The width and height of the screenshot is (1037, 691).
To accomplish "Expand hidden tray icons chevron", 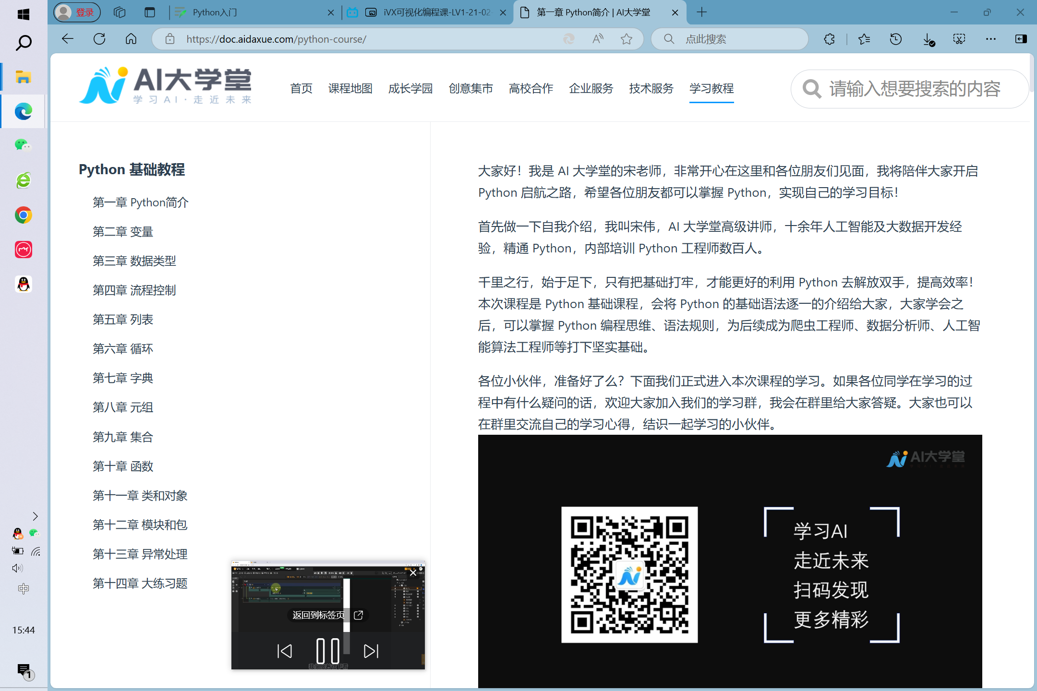I will click(35, 516).
